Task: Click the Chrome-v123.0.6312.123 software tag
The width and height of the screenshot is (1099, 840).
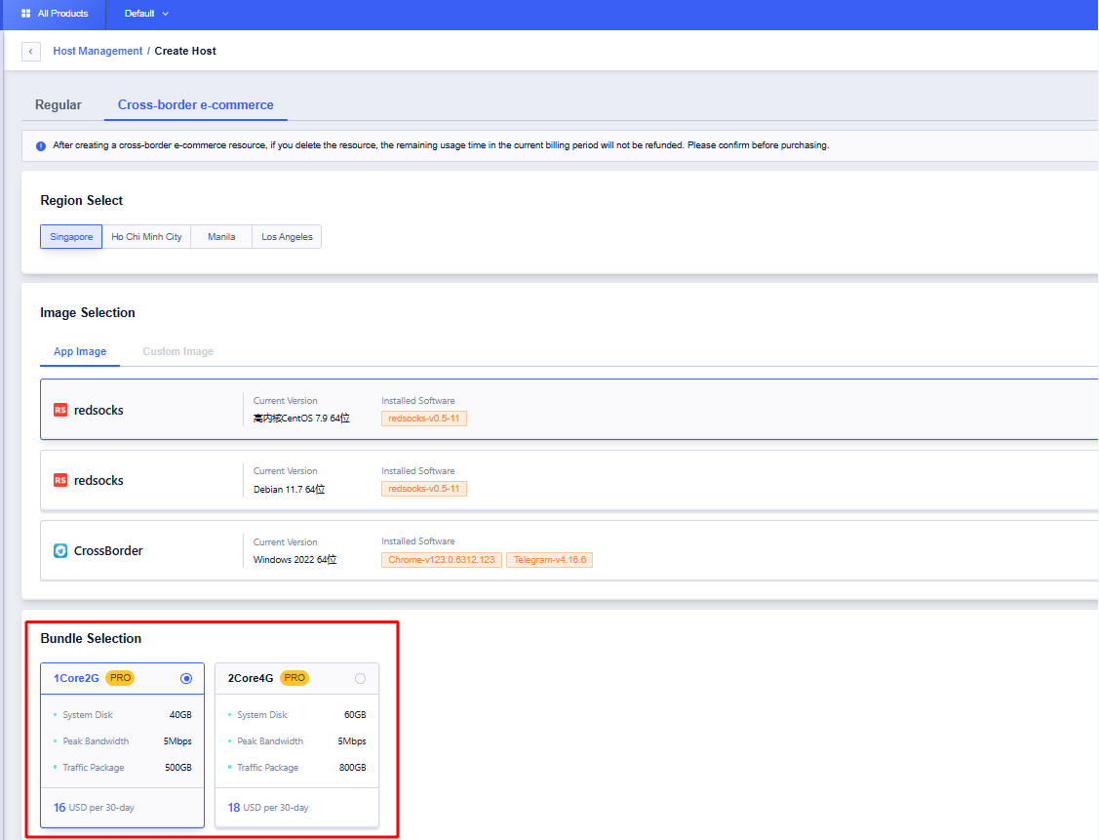Action: coord(442,560)
